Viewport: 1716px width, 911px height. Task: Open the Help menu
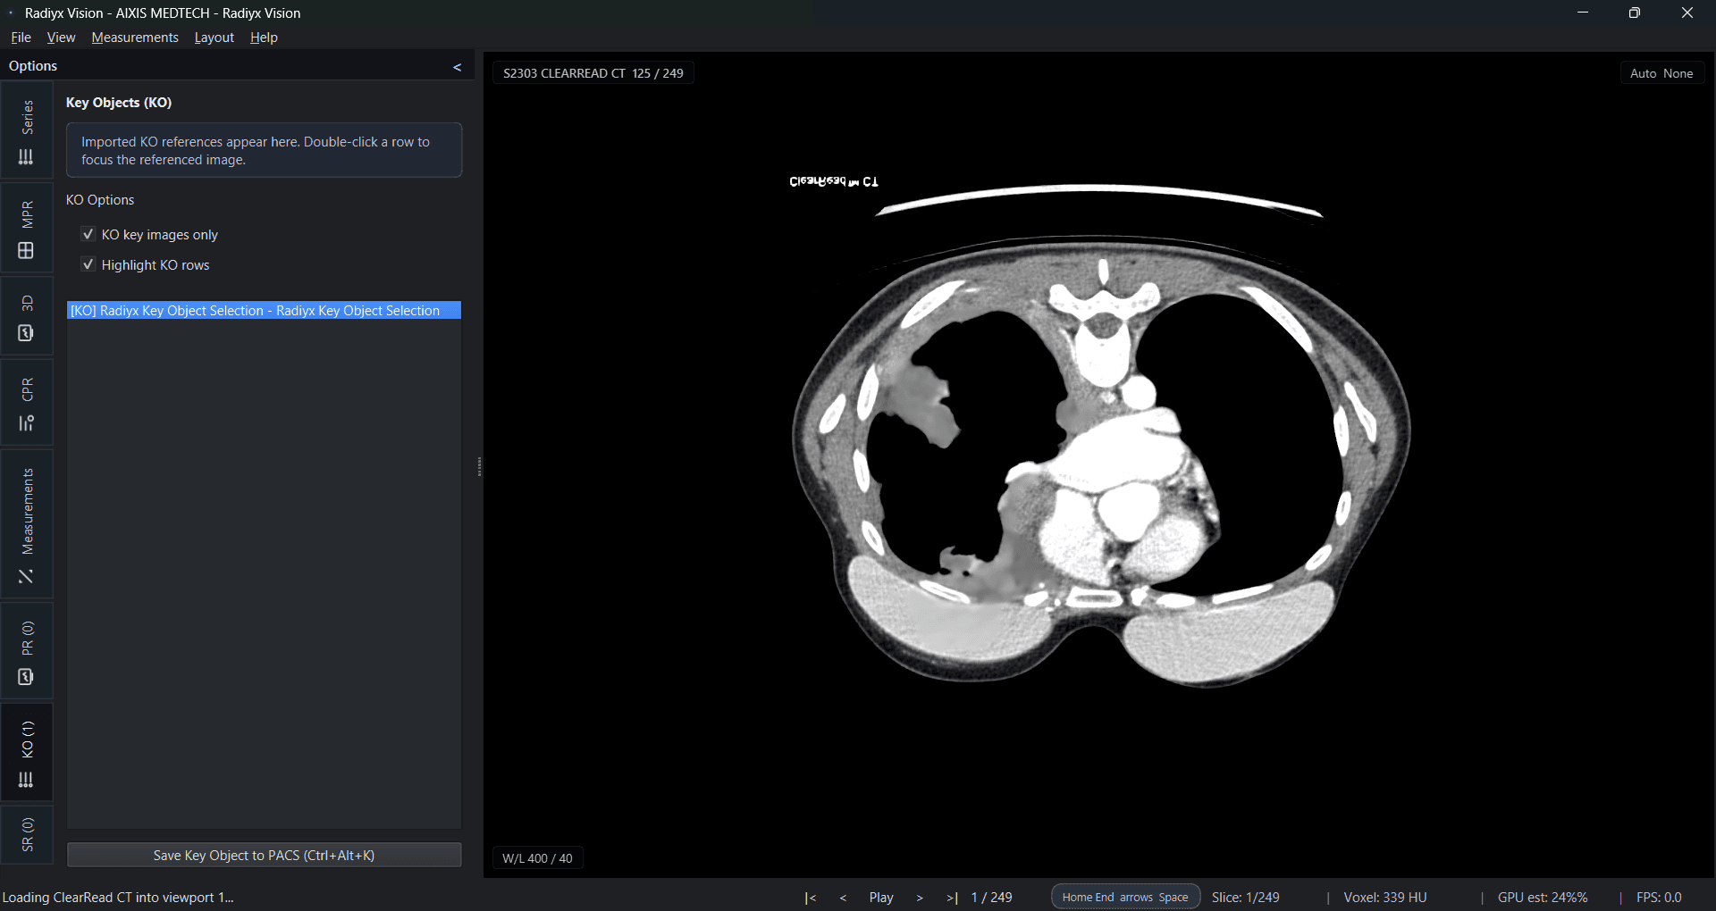coord(264,38)
